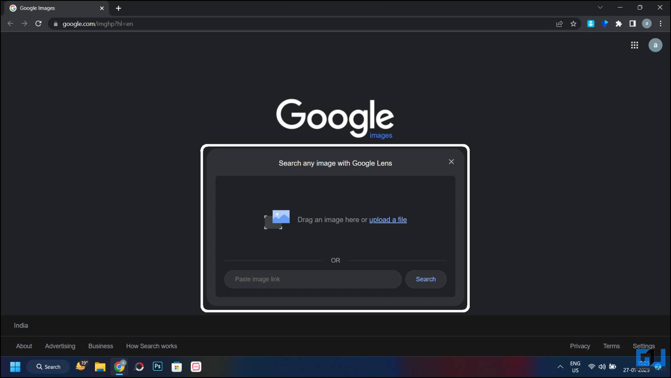Open the Google apps grid

pyautogui.click(x=634, y=45)
